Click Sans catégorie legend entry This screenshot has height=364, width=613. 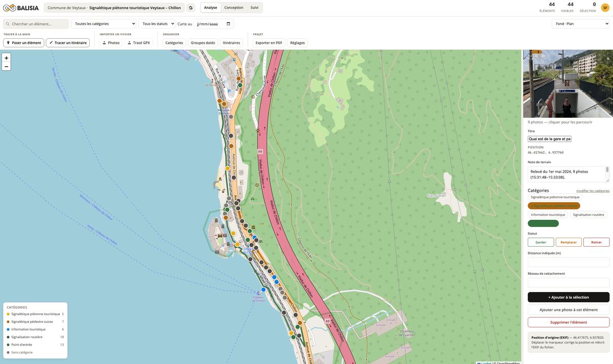tap(35, 352)
